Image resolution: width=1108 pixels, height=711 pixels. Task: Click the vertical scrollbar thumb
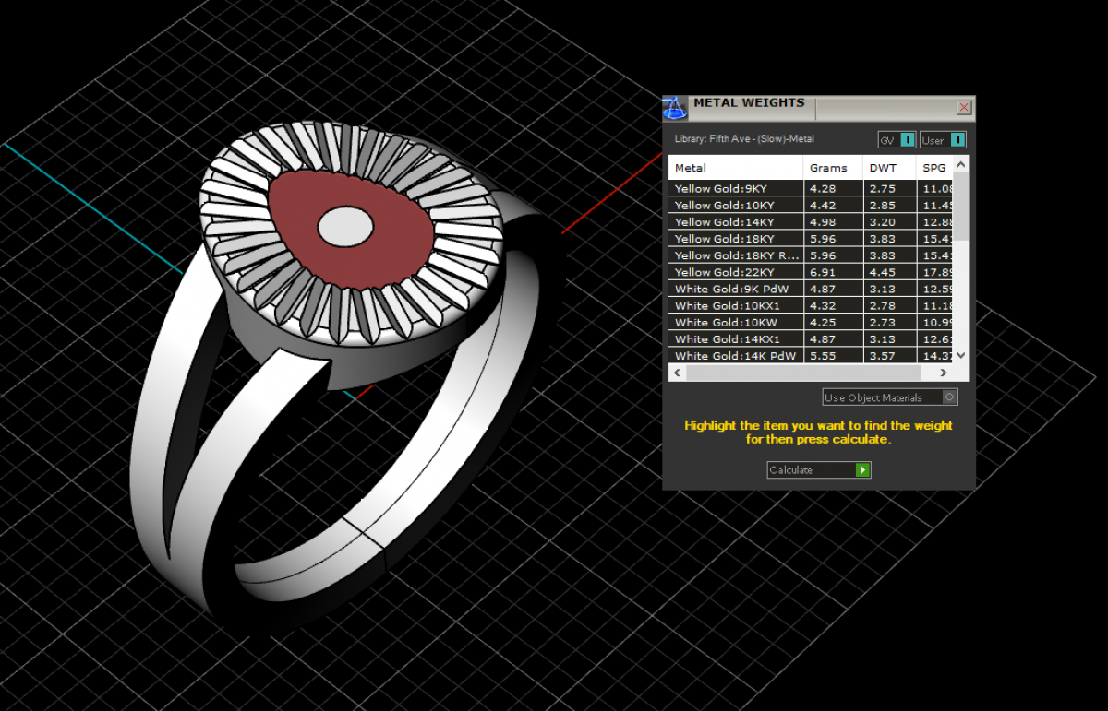[961, 207]
